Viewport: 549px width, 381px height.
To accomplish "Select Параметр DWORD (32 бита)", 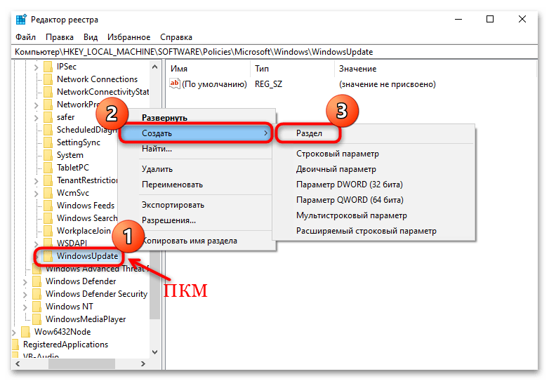I will (x=374, y=185).
